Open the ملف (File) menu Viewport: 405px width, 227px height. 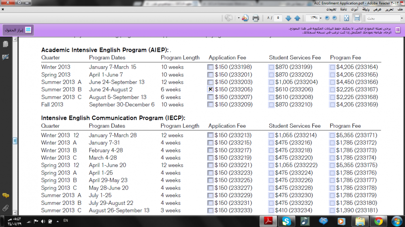pyautogui.click(x=399, y=9)
